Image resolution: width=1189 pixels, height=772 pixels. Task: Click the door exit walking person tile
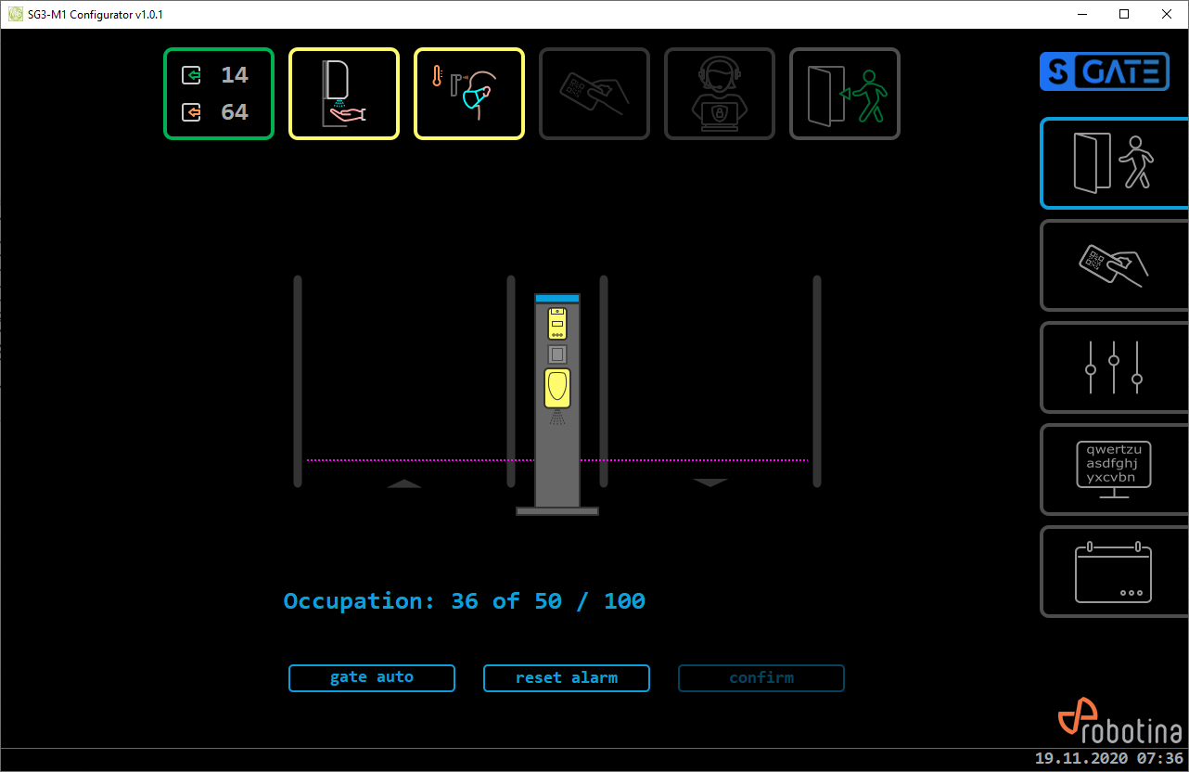[x=845, y=94]
